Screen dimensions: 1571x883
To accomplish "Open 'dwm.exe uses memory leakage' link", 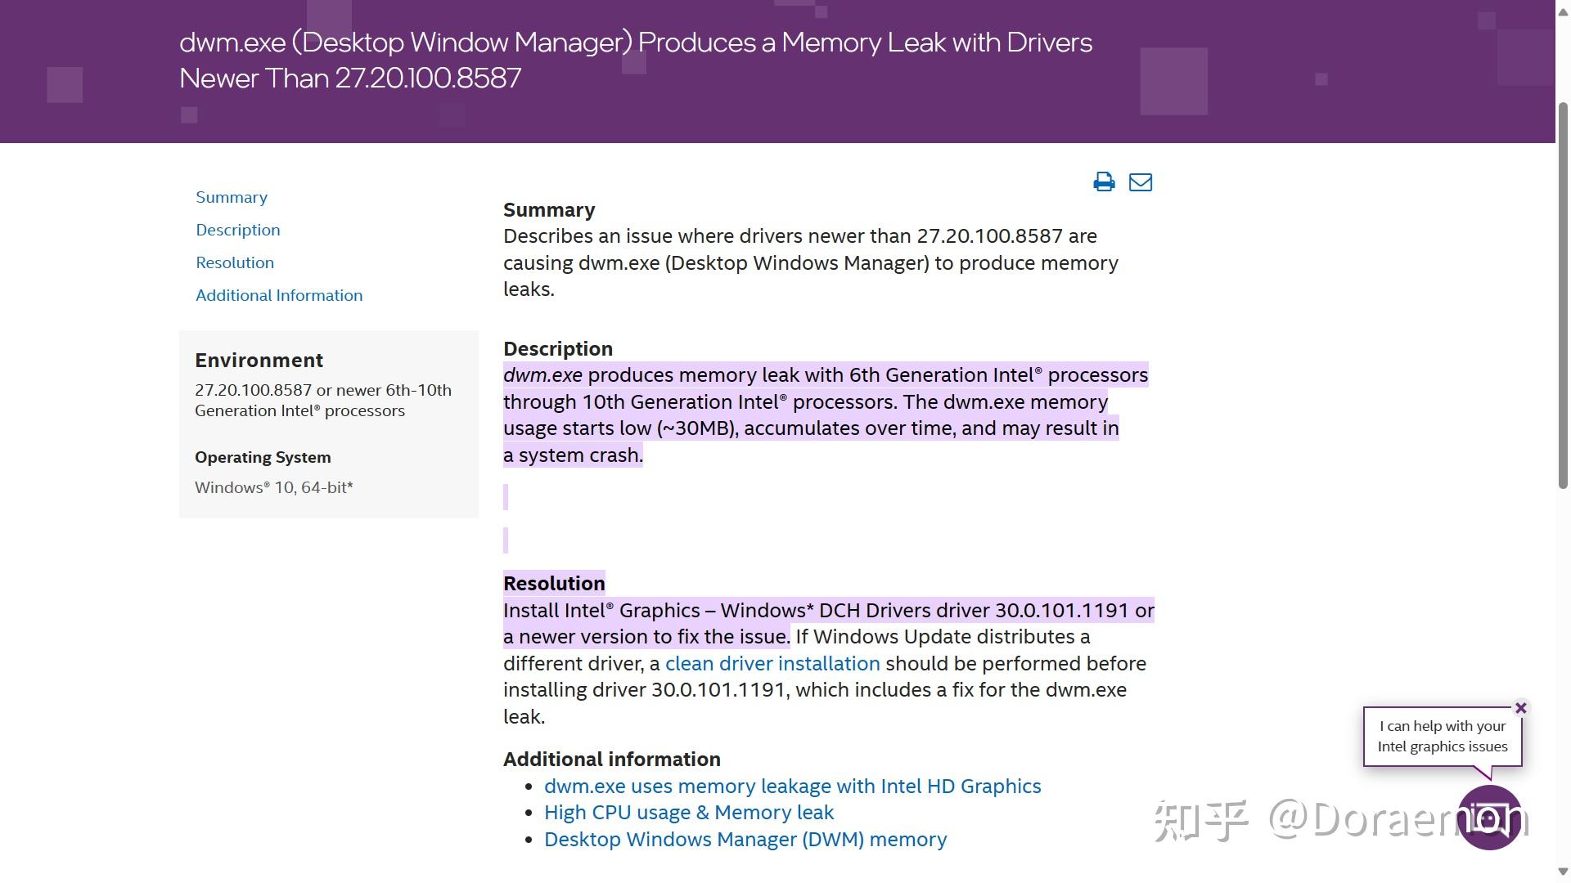I will (792, 786).
